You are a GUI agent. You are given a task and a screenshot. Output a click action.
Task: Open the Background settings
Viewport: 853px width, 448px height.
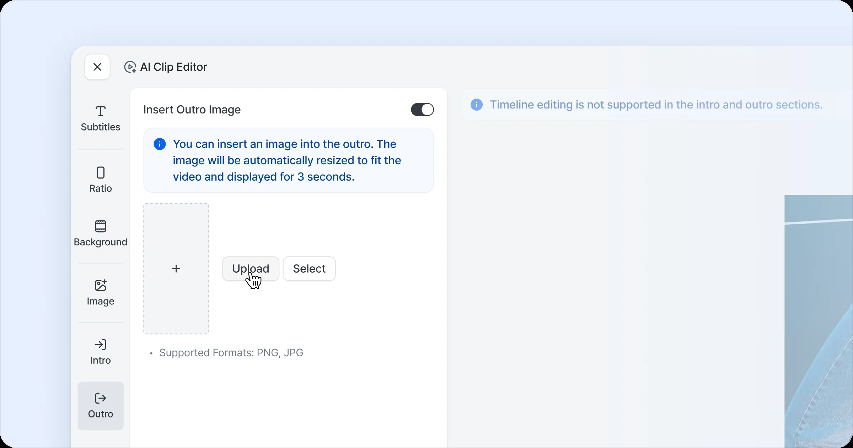(x=101, y=233)
